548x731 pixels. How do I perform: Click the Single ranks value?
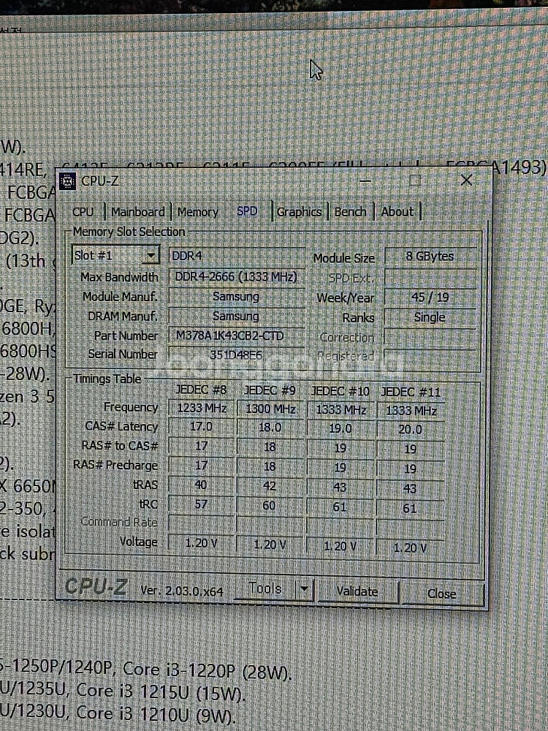(x=430, y=317)
